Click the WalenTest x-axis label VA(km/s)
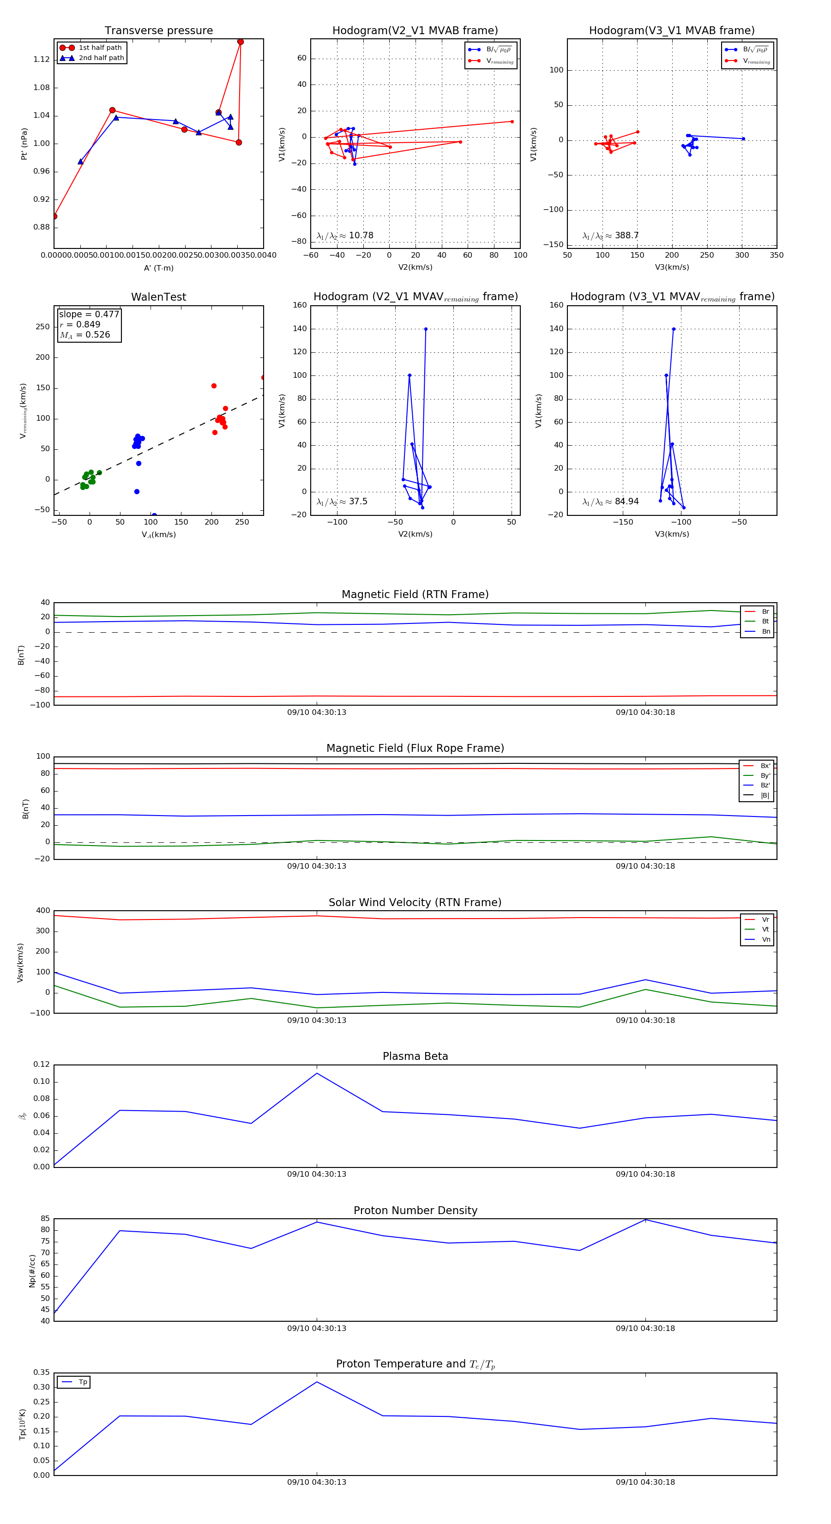This screenshot has width=831, height=1524. 158,535
